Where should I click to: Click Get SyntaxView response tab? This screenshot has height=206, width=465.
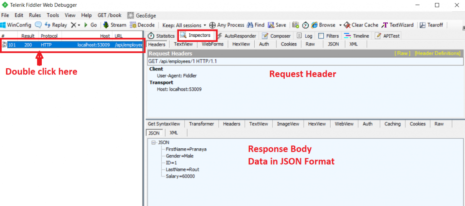click(164, 124)
